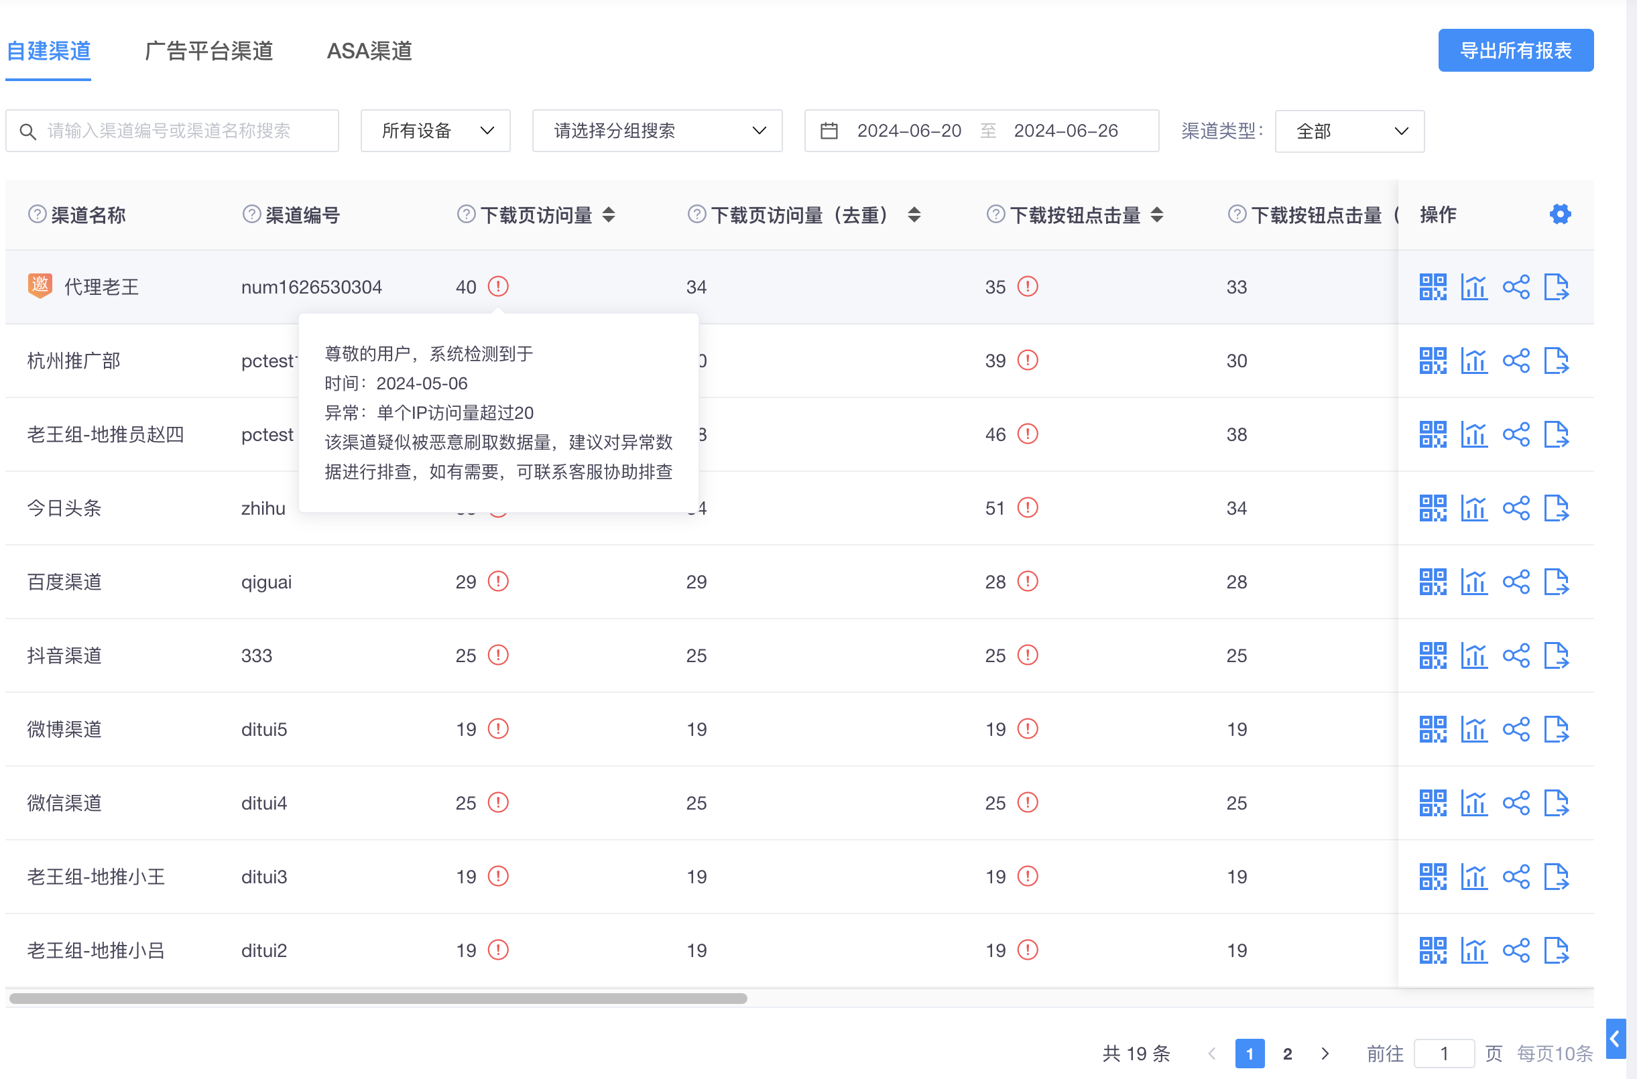Click column settings gear icon

tap(1560, 214)
